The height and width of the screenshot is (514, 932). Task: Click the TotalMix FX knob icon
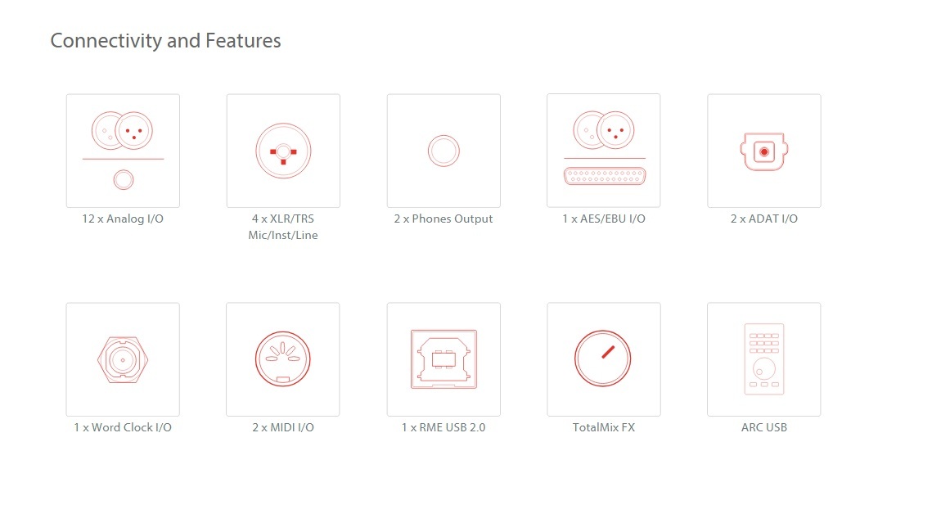pos(603,359)
